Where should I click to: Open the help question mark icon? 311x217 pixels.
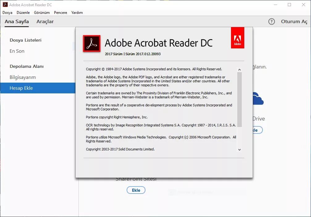pyautogui.click(x=271, y=21)
